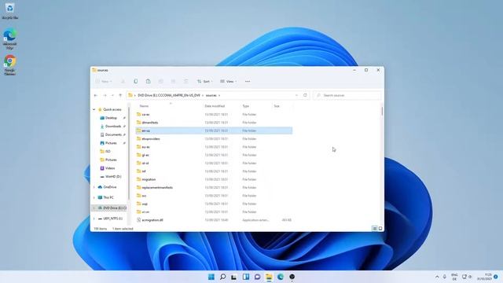Expand the UEFI_NTFS drive node

[94, 219]
